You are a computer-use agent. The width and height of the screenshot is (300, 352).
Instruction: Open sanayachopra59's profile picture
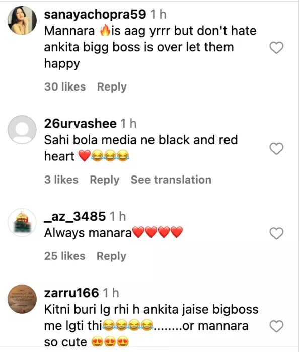pos(22,20)
